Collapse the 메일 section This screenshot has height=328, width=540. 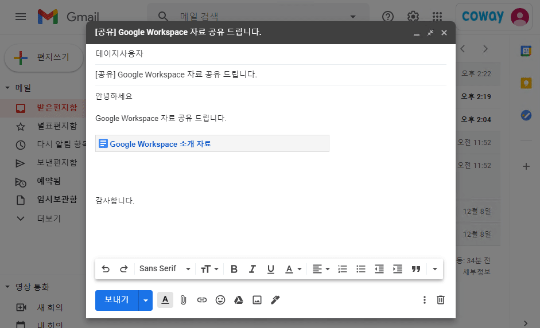(7, 88)
